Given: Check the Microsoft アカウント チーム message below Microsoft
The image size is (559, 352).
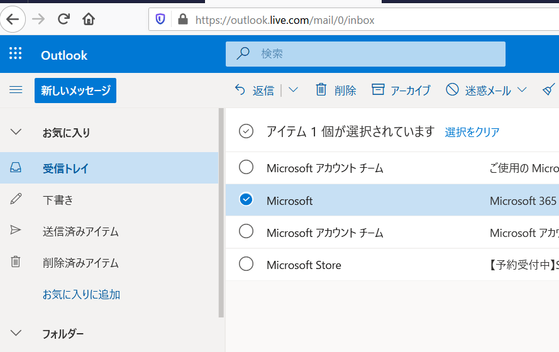Looking at the screenshot, I should tap(246, 231).
